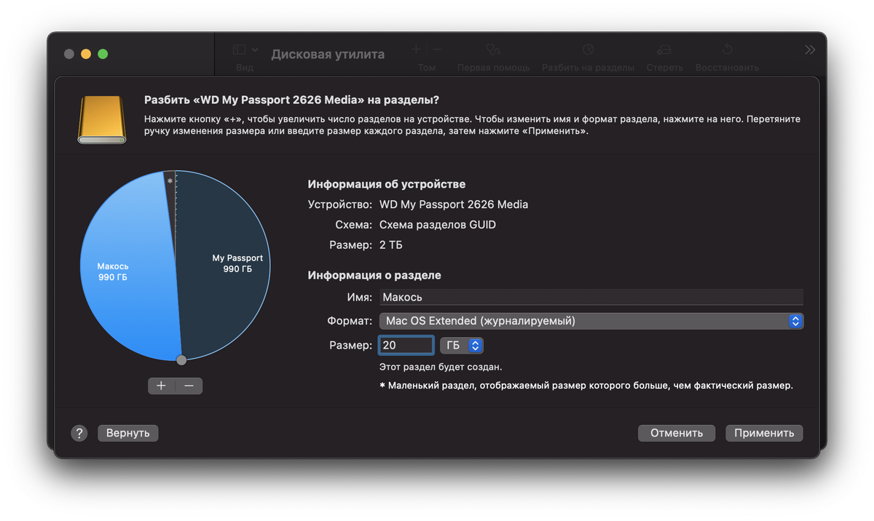The height and width of the screenshot is (521, 874).
Task: Click the Информация об устройстве heading
Action: tap(387, 184)
